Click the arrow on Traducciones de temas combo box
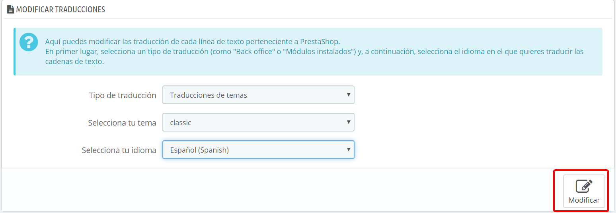 [348, 95]
